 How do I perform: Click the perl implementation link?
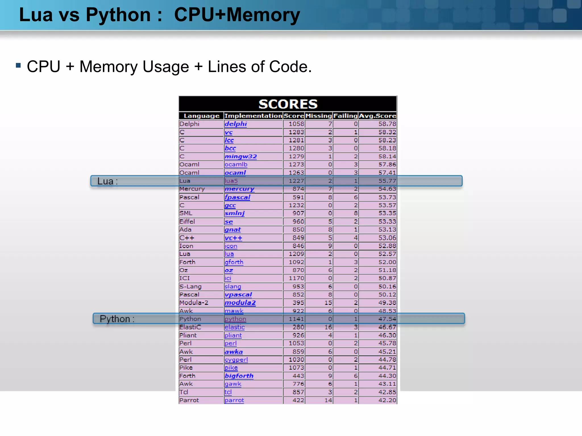click(x=230, y=343)
